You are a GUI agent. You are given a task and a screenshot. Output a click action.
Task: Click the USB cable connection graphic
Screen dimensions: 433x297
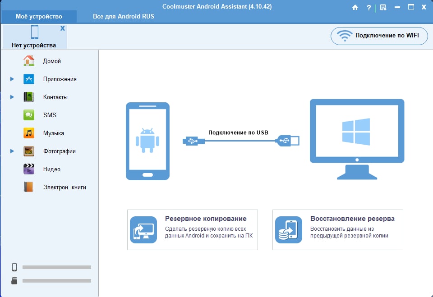[x=241, y=141]
